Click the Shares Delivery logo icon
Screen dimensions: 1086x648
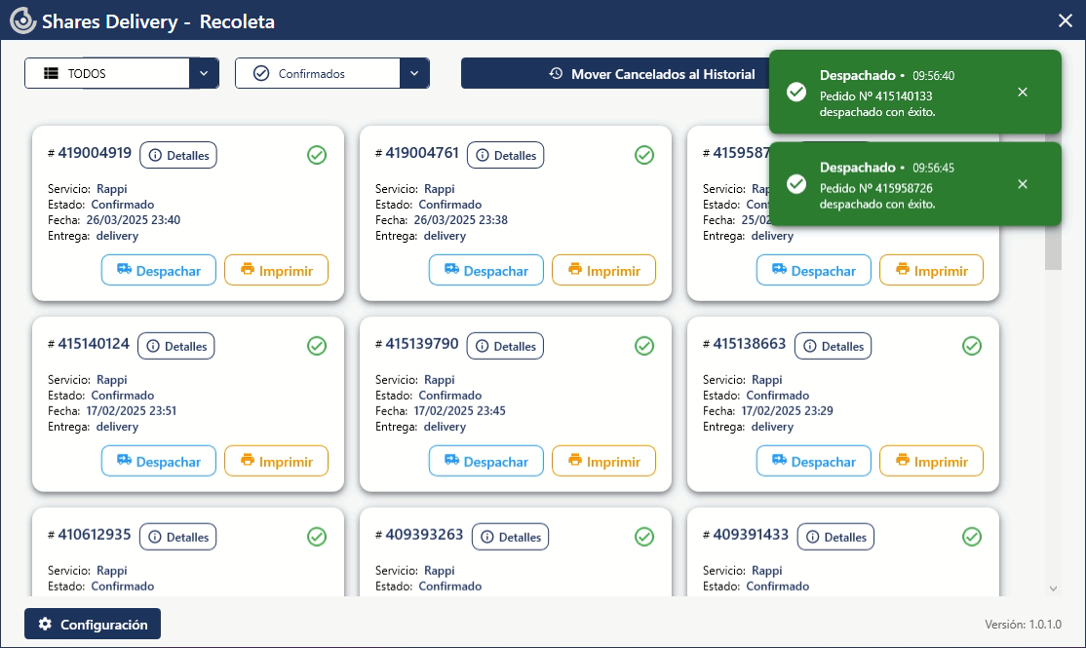point(22,20)
